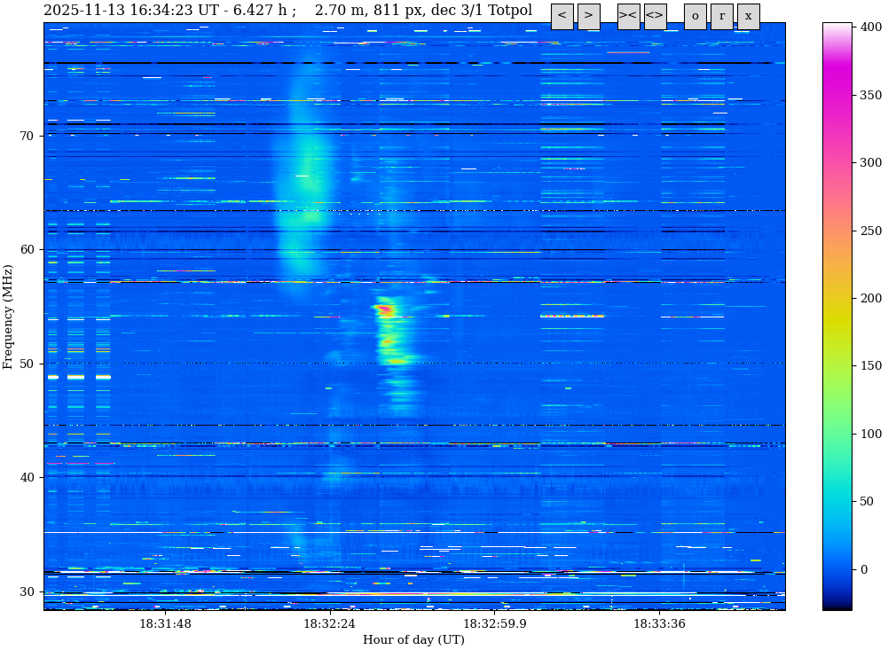Click the '<' shift-left button
This screenshot has width=888, height=650.
pos(562,16)
